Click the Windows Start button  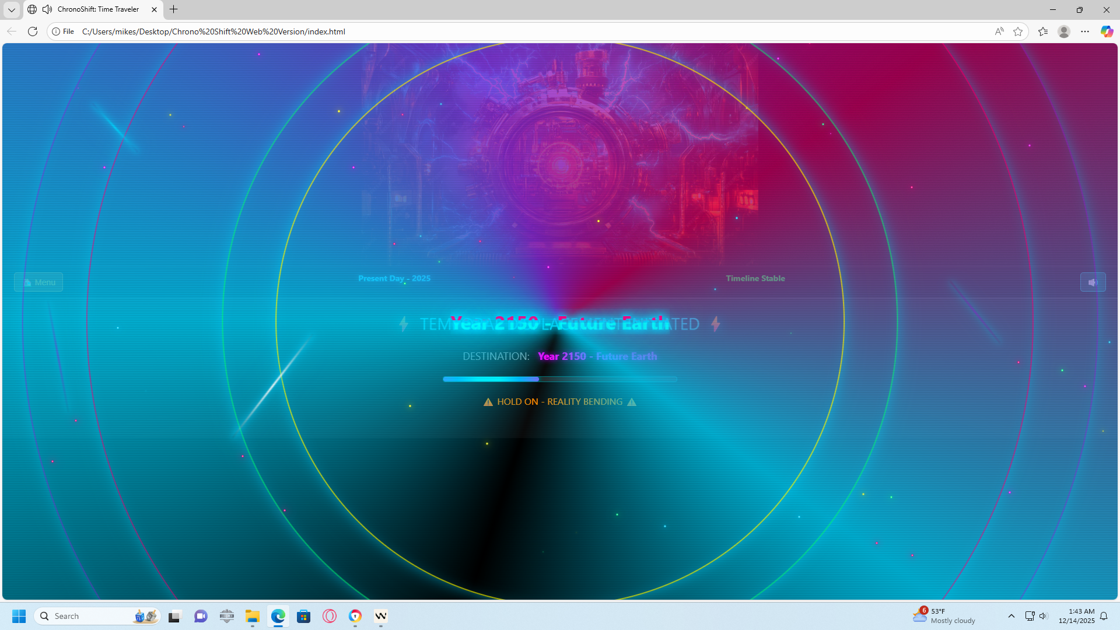(19, 616)
